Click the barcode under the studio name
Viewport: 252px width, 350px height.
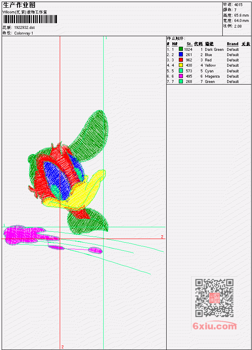coord(30,19)
